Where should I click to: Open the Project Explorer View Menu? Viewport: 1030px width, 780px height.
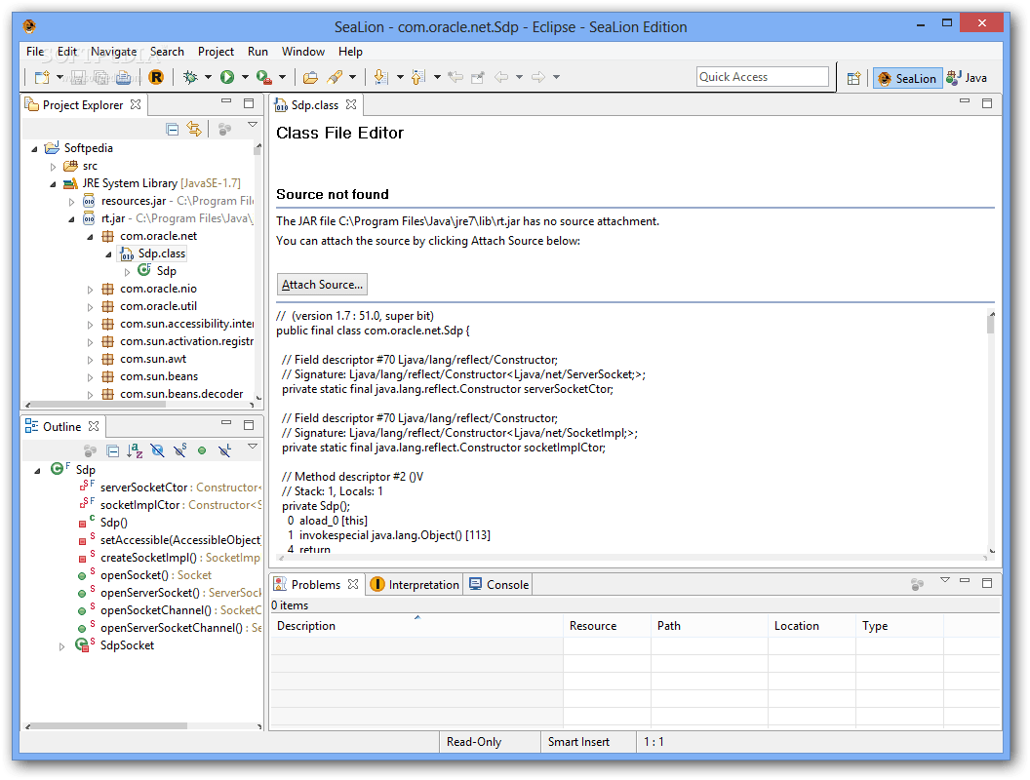click(253, 125)
